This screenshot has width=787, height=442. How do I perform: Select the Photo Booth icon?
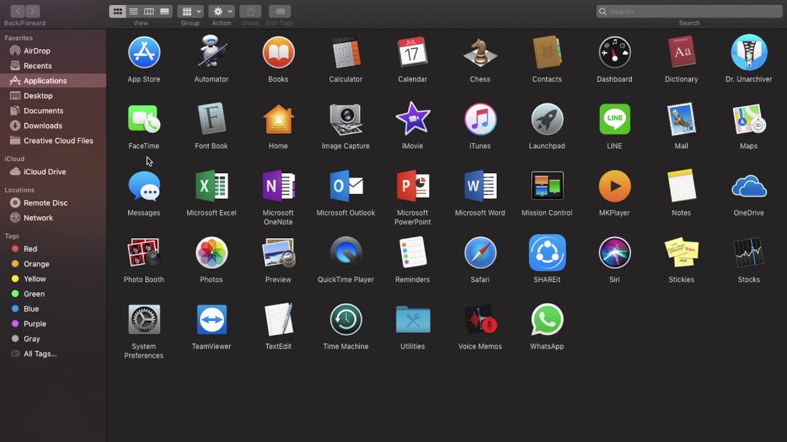(144, 253)
